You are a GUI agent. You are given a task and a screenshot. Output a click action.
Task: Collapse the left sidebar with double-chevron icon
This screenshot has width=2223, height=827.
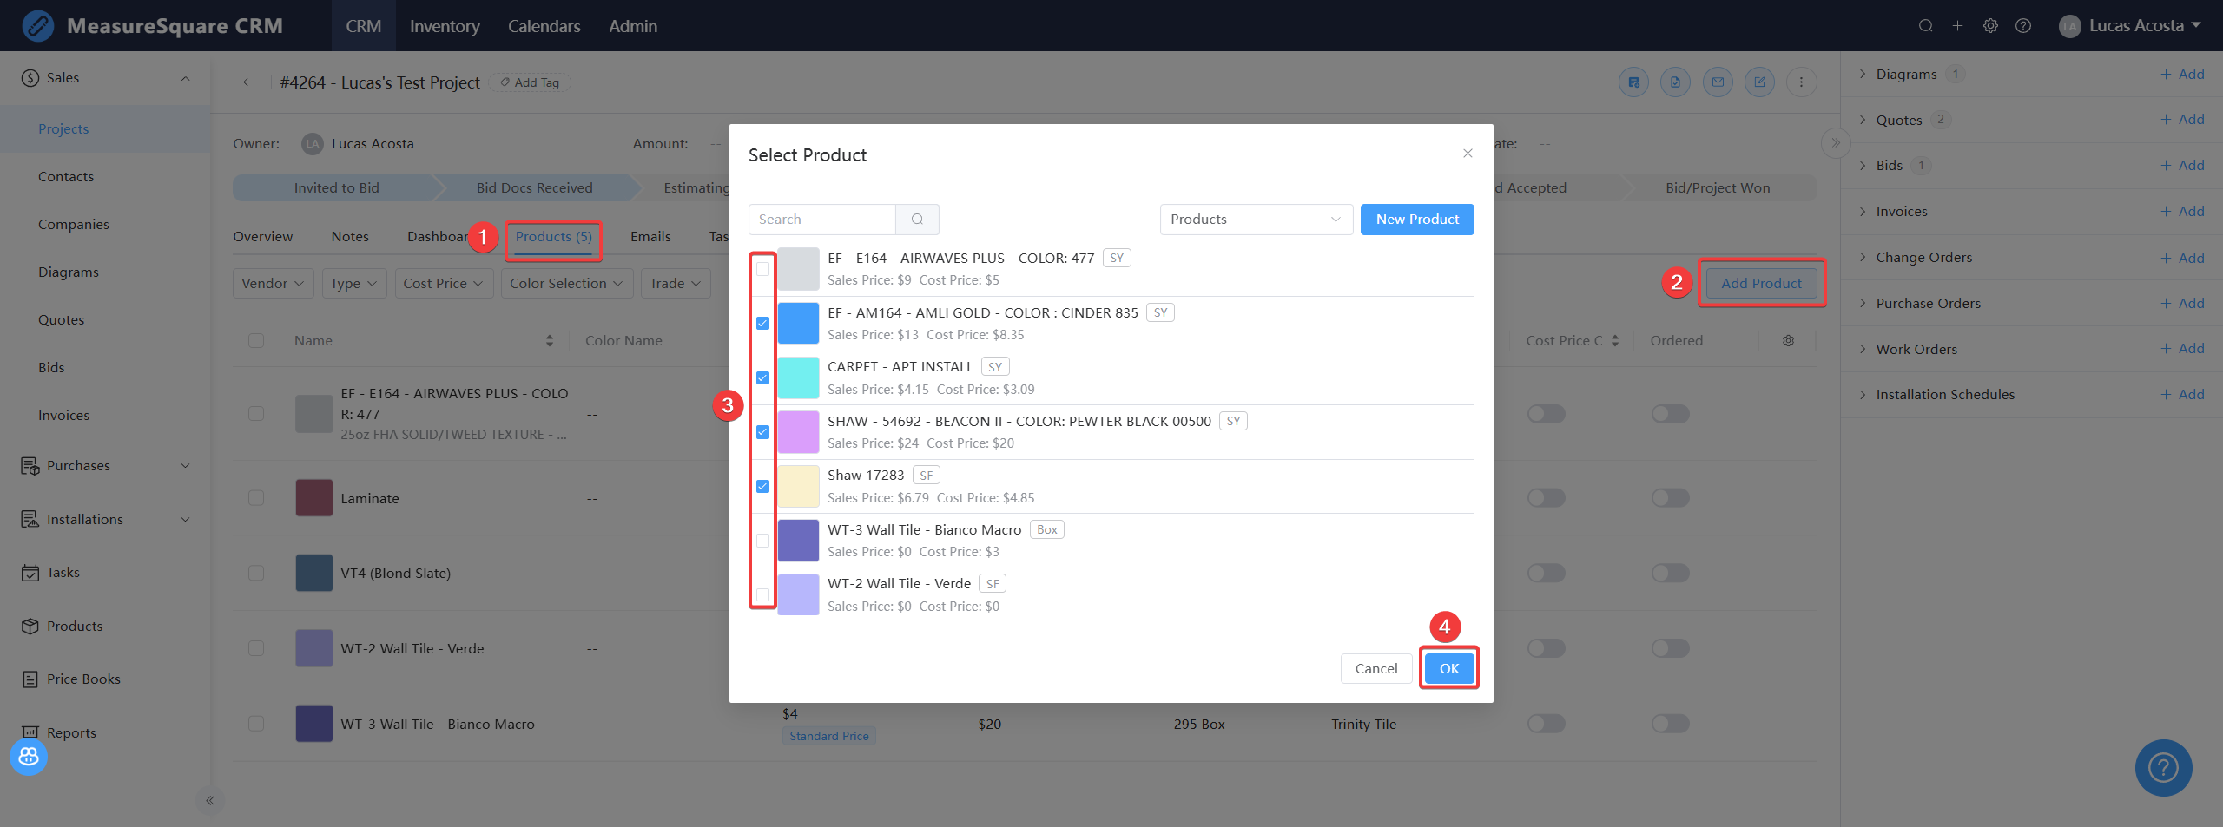coord(210,800)
